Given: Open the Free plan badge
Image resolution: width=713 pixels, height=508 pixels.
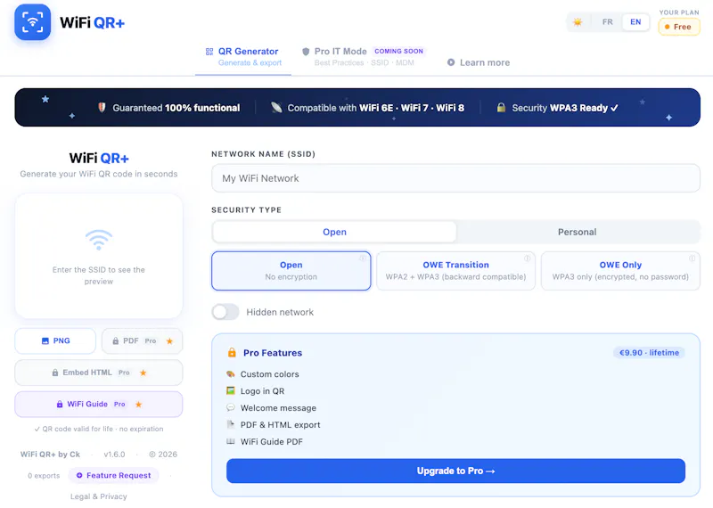Looking at the screenshot, I should click(678, 27).
